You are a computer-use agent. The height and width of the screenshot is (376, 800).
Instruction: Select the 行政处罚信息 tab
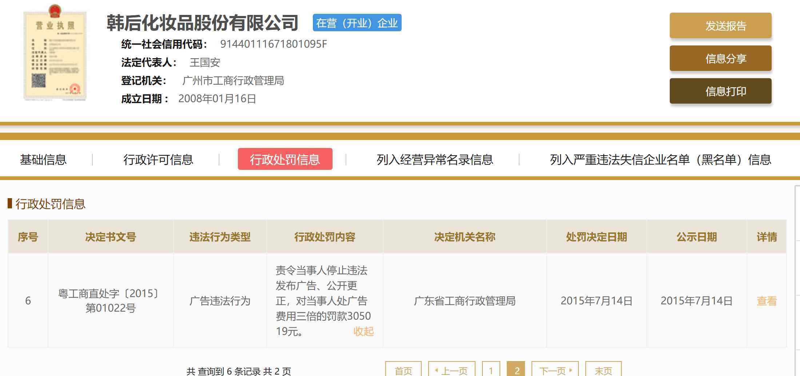(x=285, y=159)
